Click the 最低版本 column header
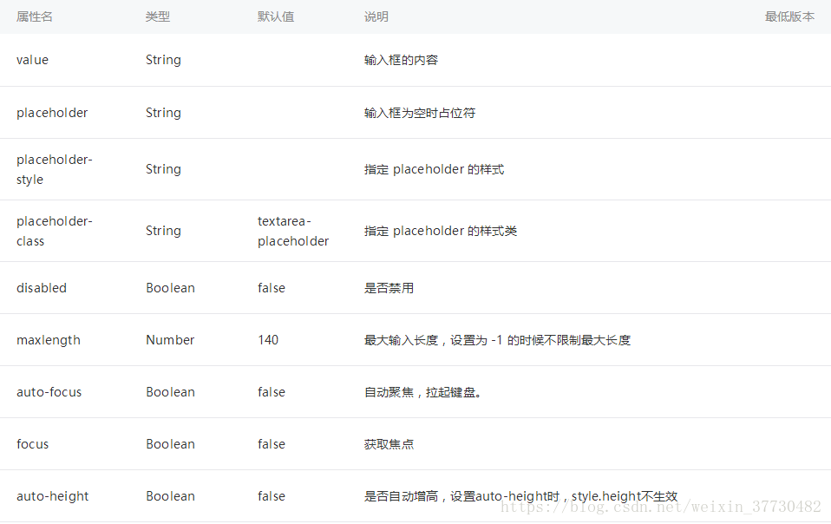The width and height of the screenshot is (831, 524). coord(789,17)
